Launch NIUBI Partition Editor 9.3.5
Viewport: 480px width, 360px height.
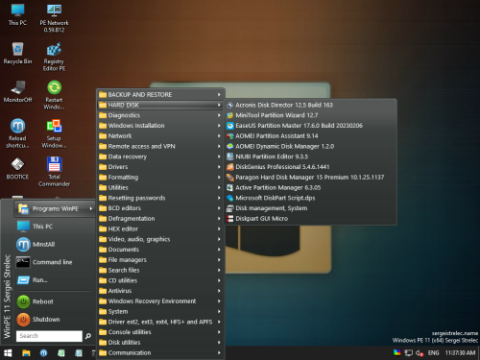pyautogui.click(x=310, y=156)
